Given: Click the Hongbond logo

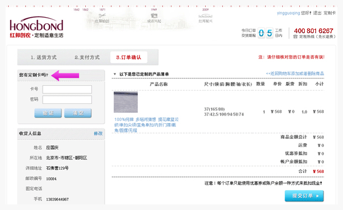Looking at the screenshot, I should pos(37,27).
